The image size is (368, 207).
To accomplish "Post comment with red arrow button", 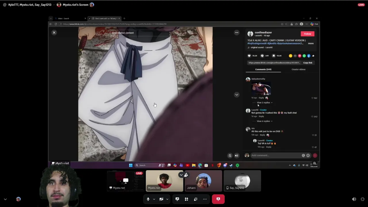I will point(315,156).
